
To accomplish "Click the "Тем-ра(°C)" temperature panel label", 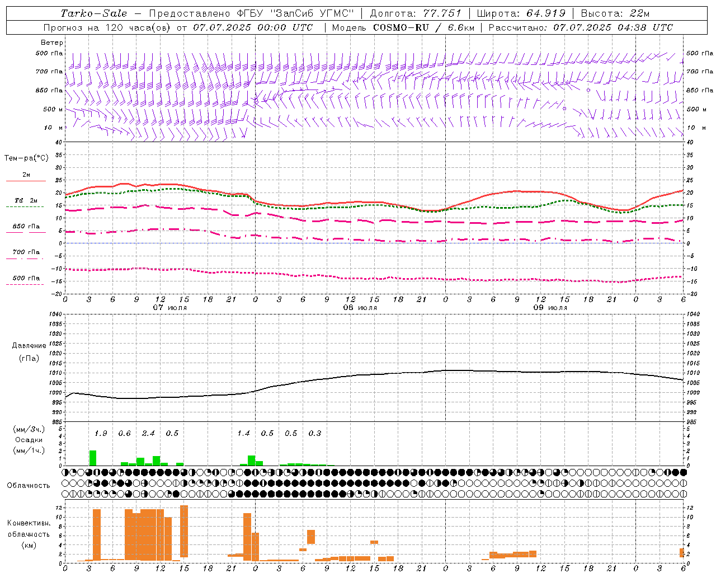I will (x=26, y=158).
